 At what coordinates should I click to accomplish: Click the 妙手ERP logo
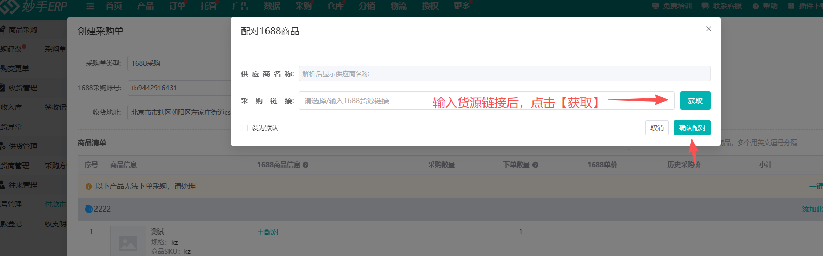point(34,7)
